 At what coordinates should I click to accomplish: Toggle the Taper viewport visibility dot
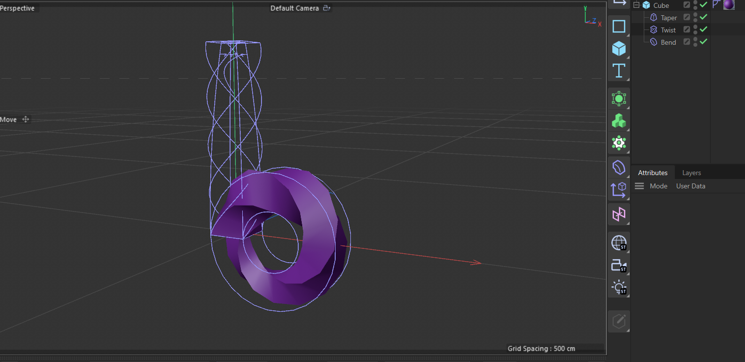(695, 15)
